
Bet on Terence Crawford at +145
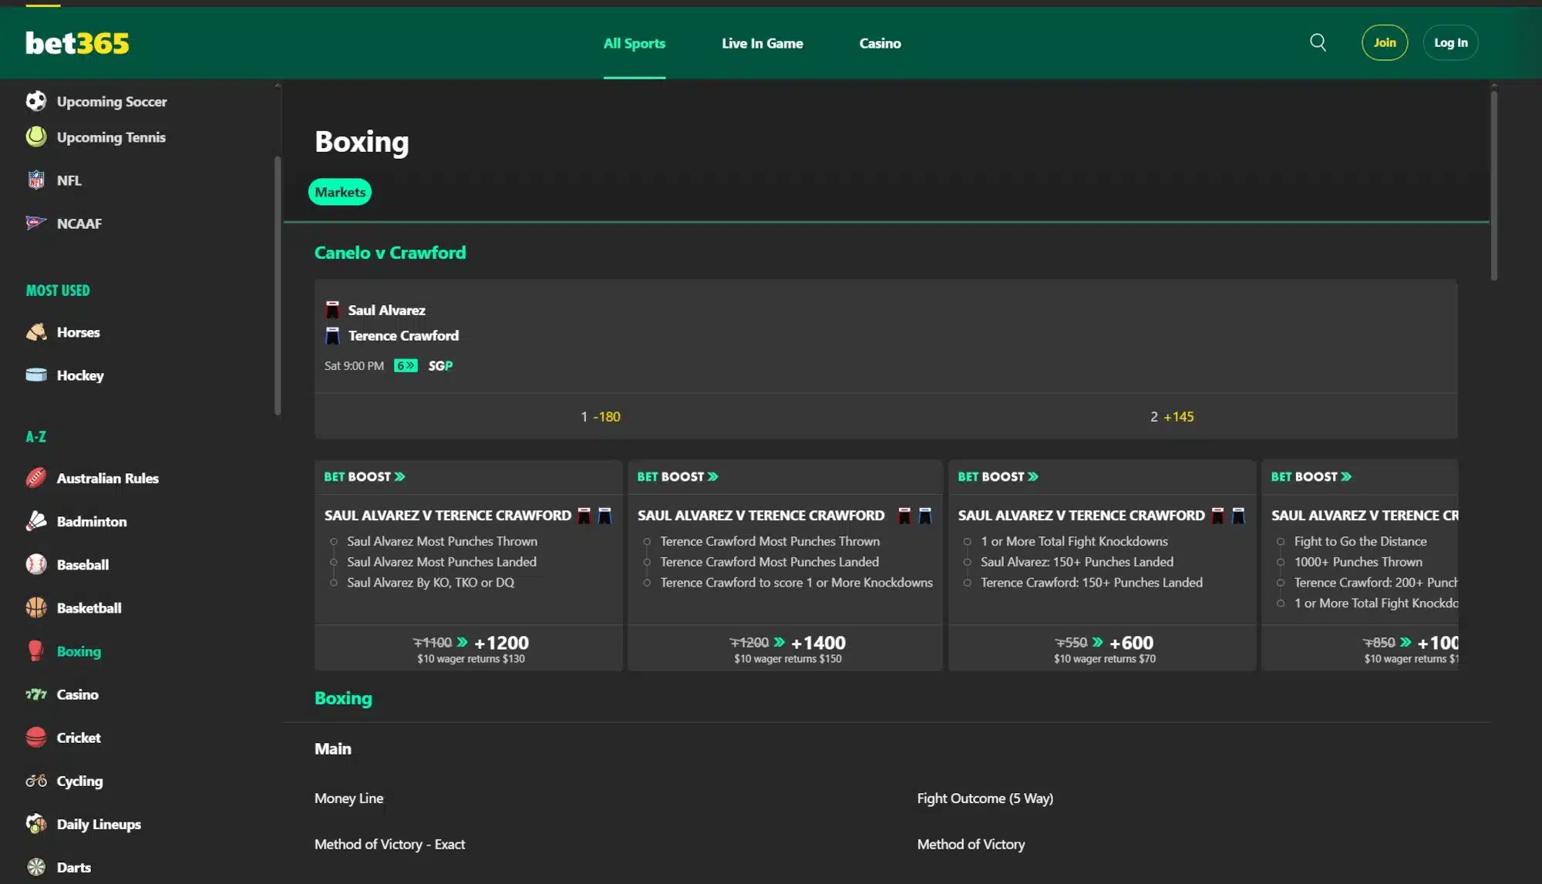click(1171, 416)
